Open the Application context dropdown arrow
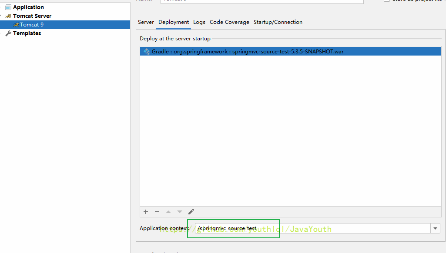 coord(435,228)
